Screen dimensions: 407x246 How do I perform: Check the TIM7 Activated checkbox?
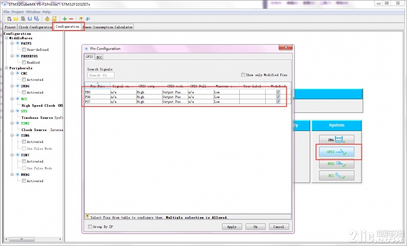click(24, 161)
